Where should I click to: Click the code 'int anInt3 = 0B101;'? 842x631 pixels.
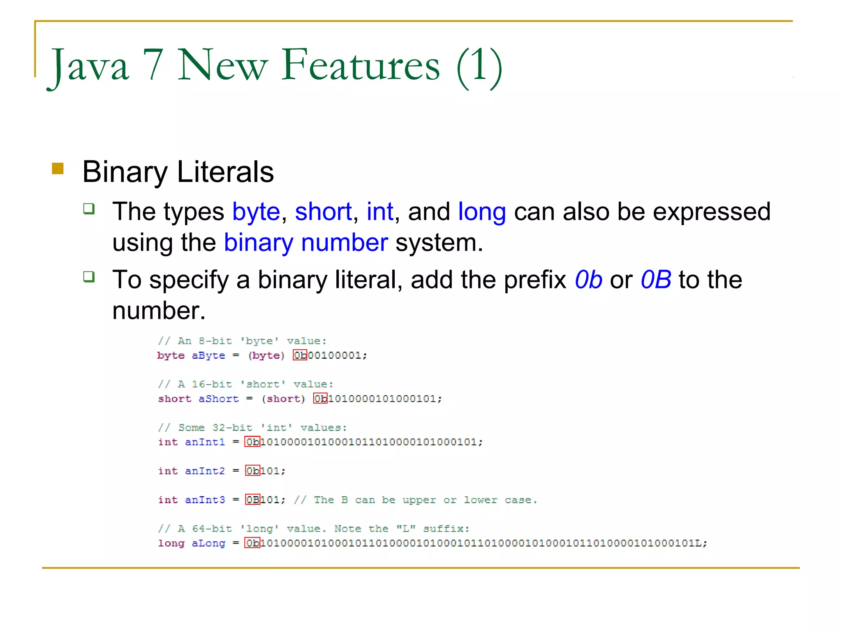(222, 500)
